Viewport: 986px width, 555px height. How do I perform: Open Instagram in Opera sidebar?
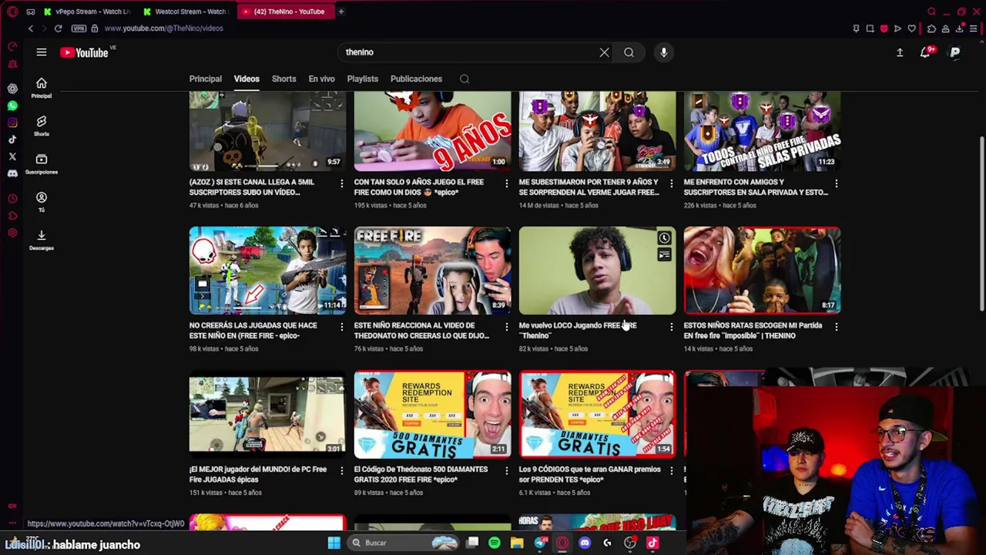12,123
